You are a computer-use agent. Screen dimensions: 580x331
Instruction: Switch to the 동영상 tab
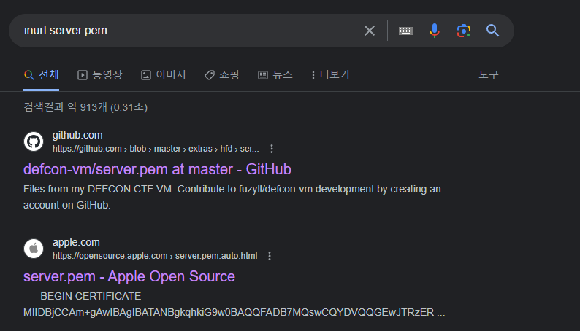coord(99,75)
